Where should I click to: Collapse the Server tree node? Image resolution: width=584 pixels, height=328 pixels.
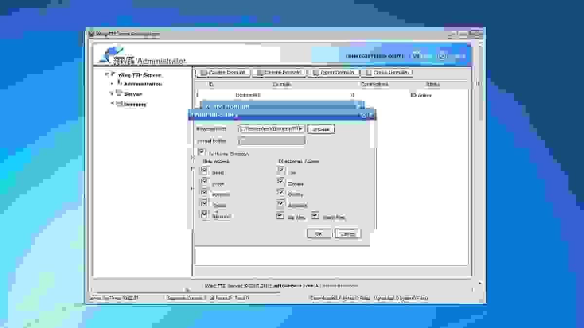pos(110,92)
